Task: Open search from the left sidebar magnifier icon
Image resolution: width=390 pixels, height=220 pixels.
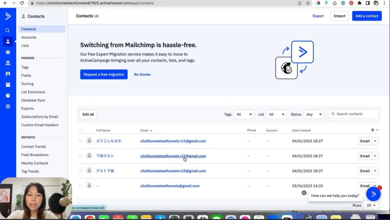Action: pyautogui.click(x=8, y=30)
